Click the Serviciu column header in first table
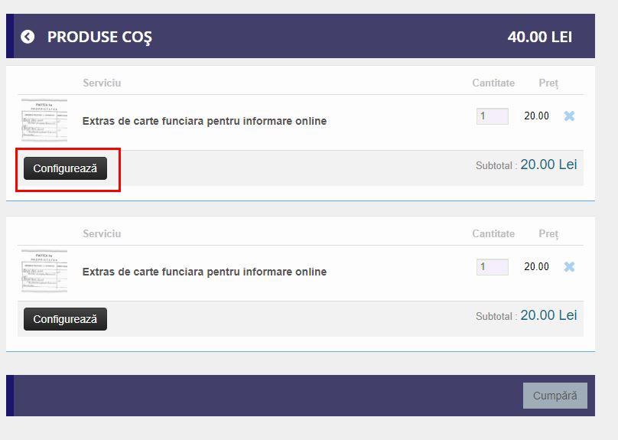618x440 pixels. 102,83
